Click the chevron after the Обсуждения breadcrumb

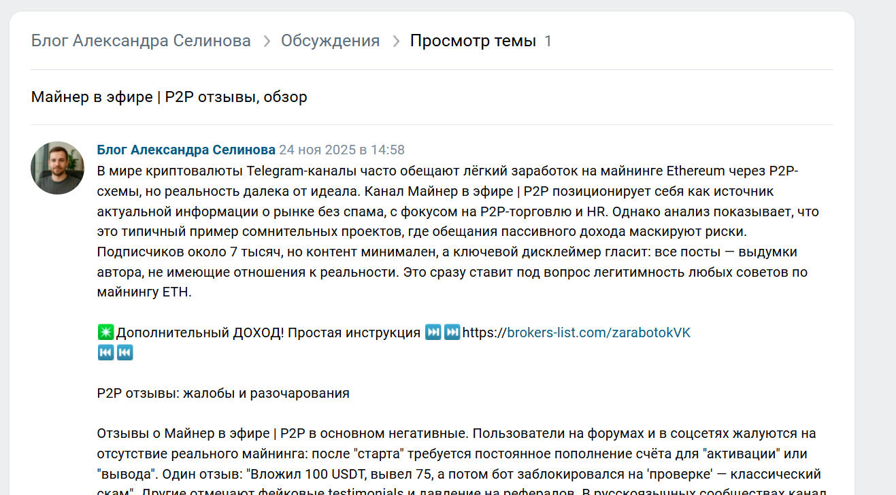coord(395,41)
